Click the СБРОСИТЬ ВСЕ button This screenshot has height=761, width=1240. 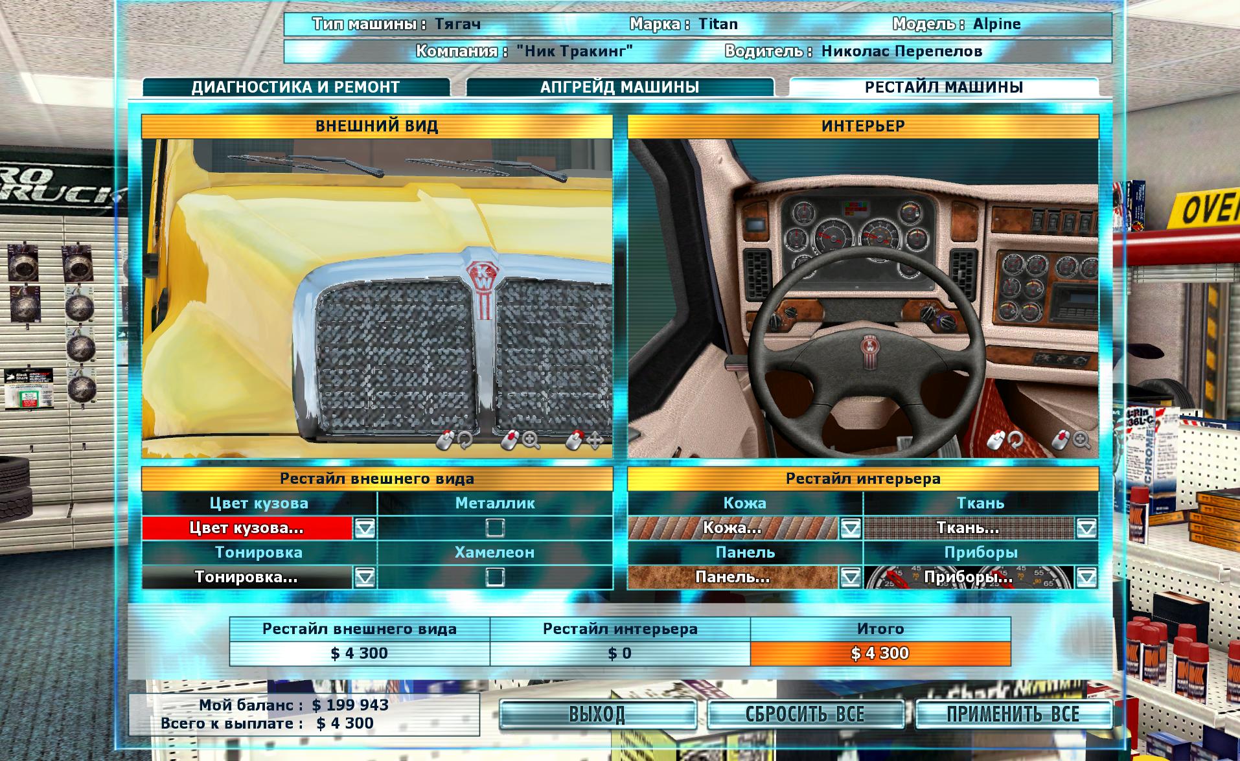[x=805, y=714]
